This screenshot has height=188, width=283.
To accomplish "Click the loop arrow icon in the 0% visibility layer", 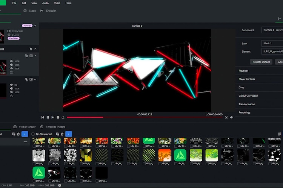I will pos(11,96).
